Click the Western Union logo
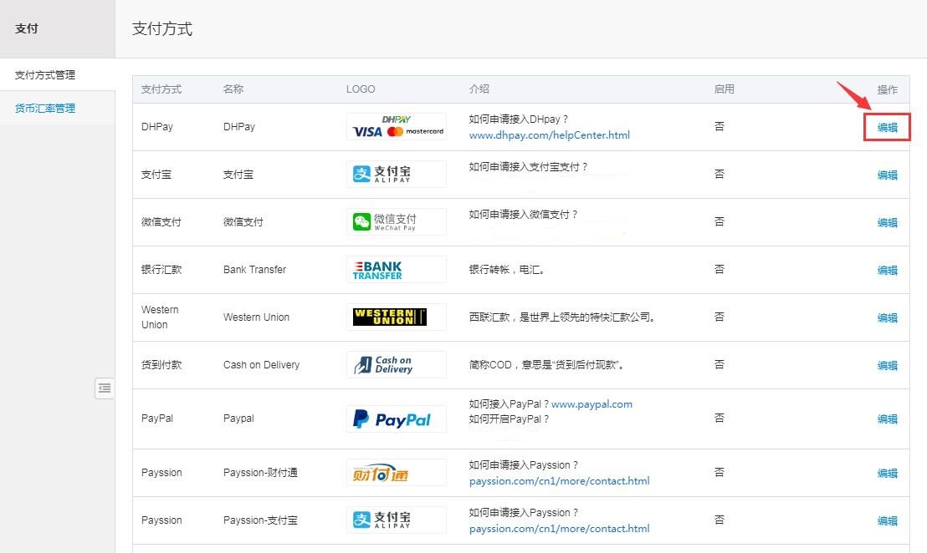This screenshot has height=553, width=927. (x=396, y=317)
